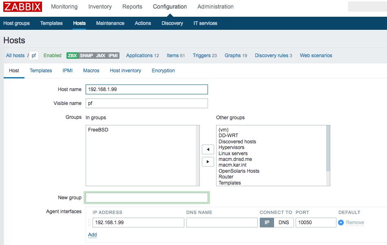This screenshot has height=245, width=387.
Task: Click the ZBX availability badge
Action: click(x=72, y=56)
